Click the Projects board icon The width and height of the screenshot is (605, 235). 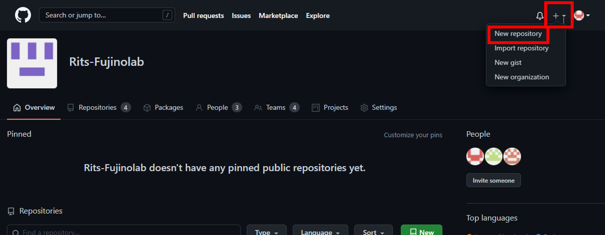coord(316,108)
